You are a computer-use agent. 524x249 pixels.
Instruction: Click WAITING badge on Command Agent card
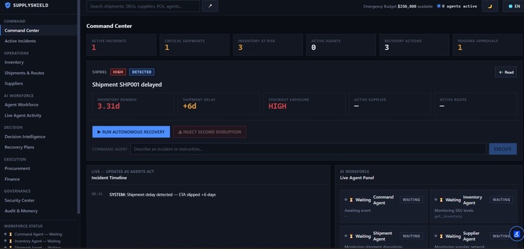[412, 200]
